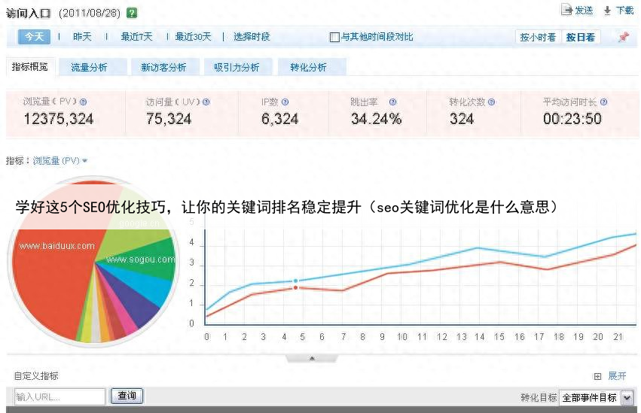
Task: Click the 发送 link
Action: 584,11
